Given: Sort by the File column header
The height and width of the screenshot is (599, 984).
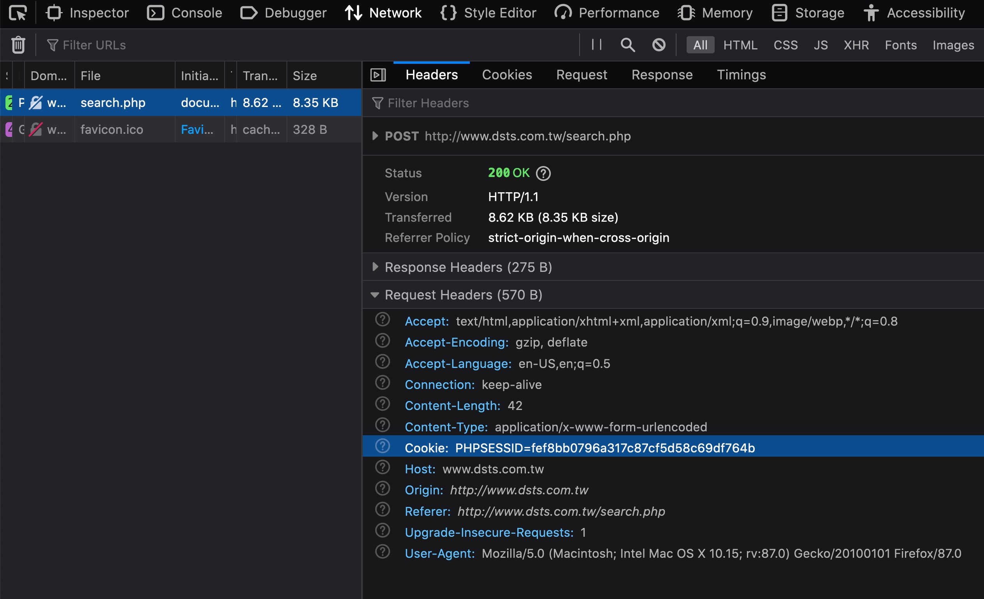Looking at the screenshot, I should coord(125,75).
